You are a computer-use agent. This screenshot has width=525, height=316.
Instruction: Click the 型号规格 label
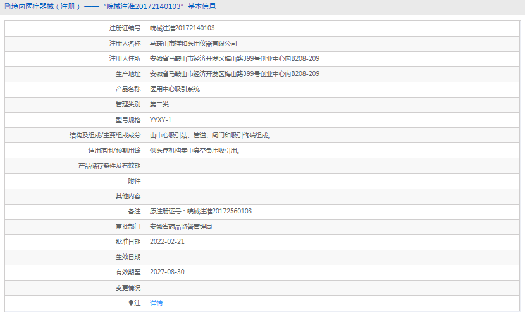(128, 120)
